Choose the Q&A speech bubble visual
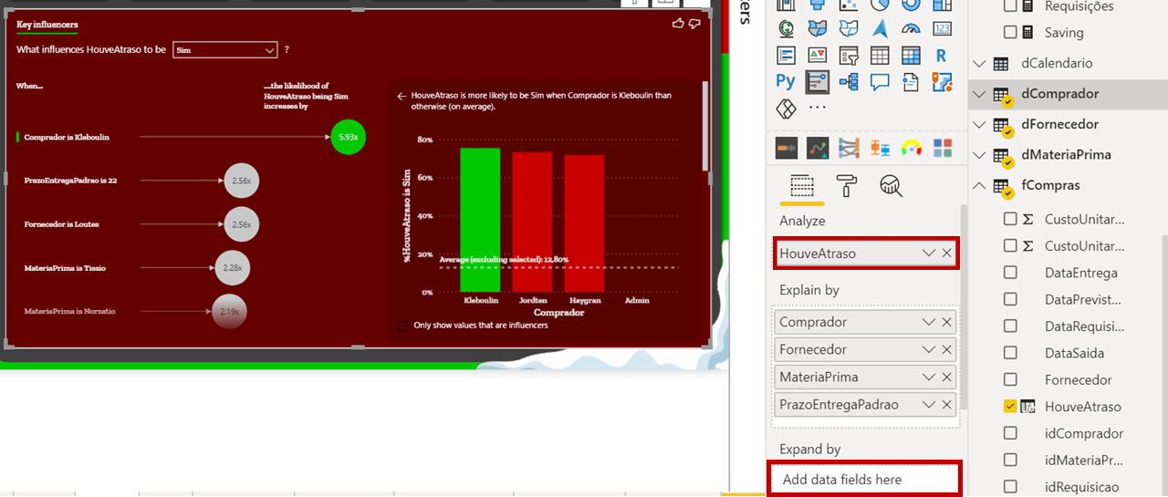Screen dimensions: 1168x497 [880, 82]
